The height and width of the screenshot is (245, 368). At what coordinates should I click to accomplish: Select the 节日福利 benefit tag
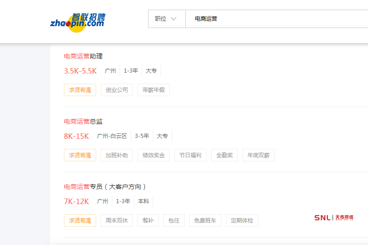pos(190,155)
